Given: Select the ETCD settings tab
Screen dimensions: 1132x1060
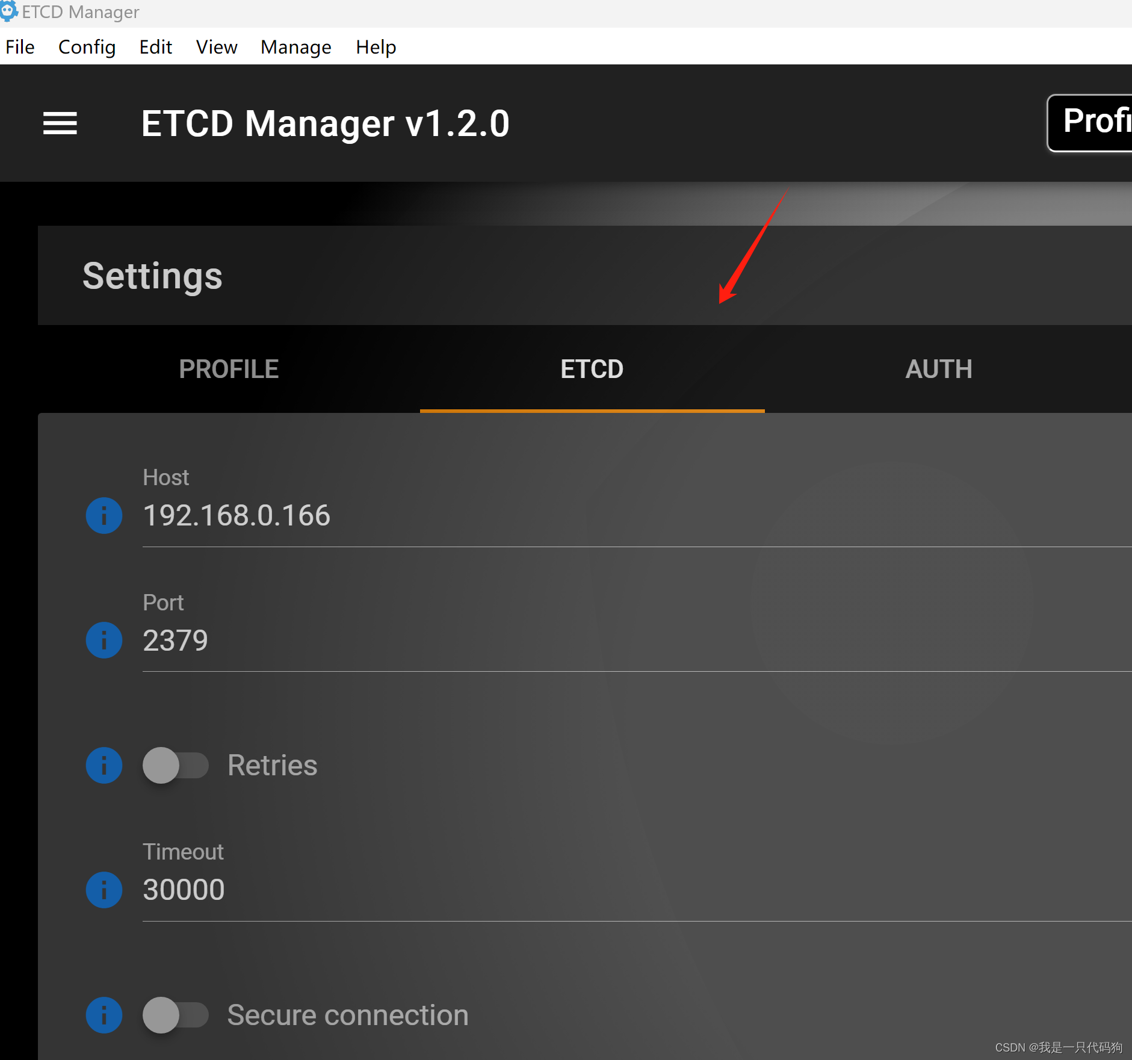Looking at the screenshot, I should click(x=592, y=368).
